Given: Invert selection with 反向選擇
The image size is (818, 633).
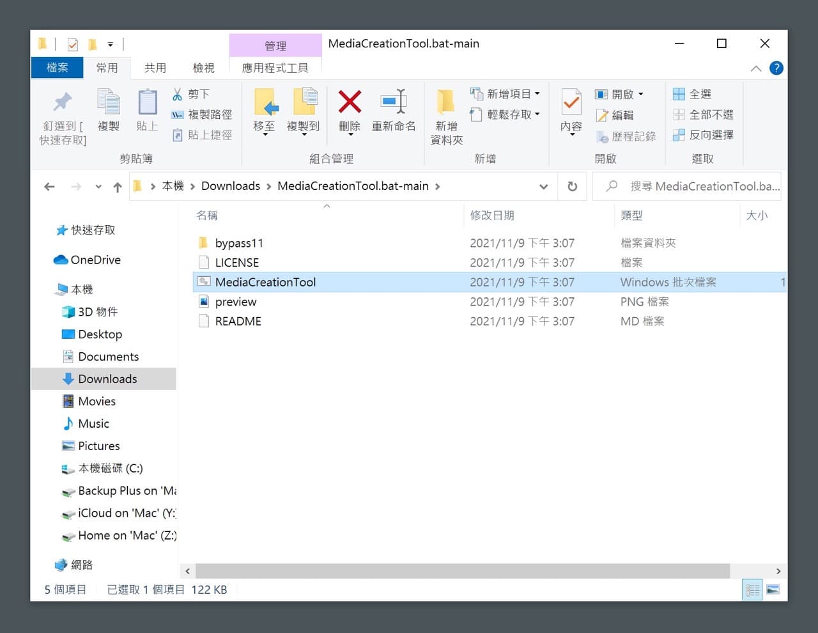Looking at the screenshot, I should tap(703, 135).
